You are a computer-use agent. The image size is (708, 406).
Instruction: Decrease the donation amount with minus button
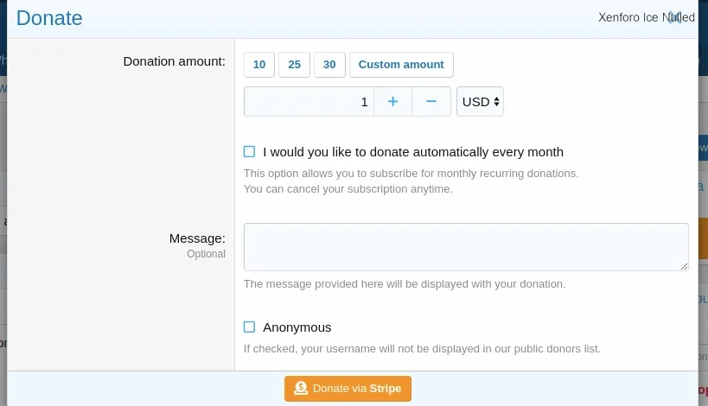coord(431,102)
